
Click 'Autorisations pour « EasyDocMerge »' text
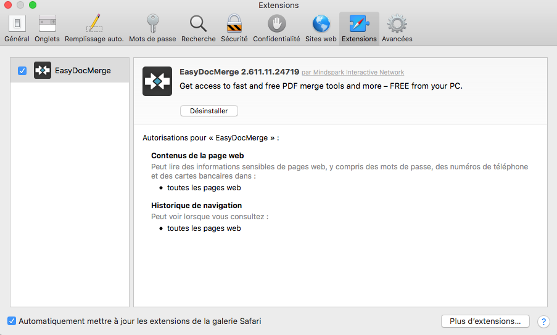pyautogui.click(x=211, y=138)
